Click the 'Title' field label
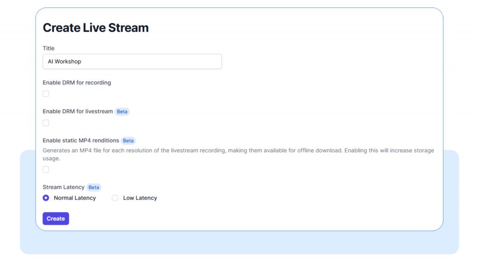 tap(49, 48)
